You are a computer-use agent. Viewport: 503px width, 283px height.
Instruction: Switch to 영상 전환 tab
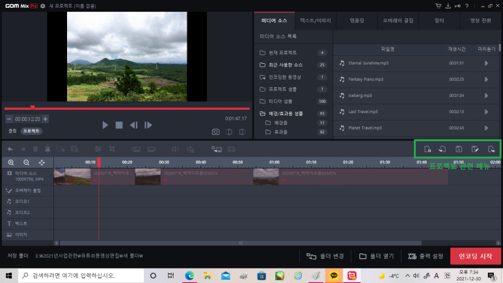tap(480, 21)
